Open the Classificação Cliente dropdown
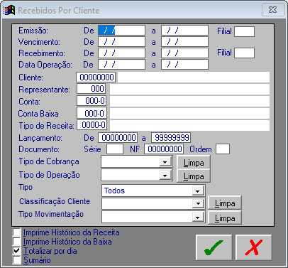The image size is (288, 268). (x=198, y=203)
